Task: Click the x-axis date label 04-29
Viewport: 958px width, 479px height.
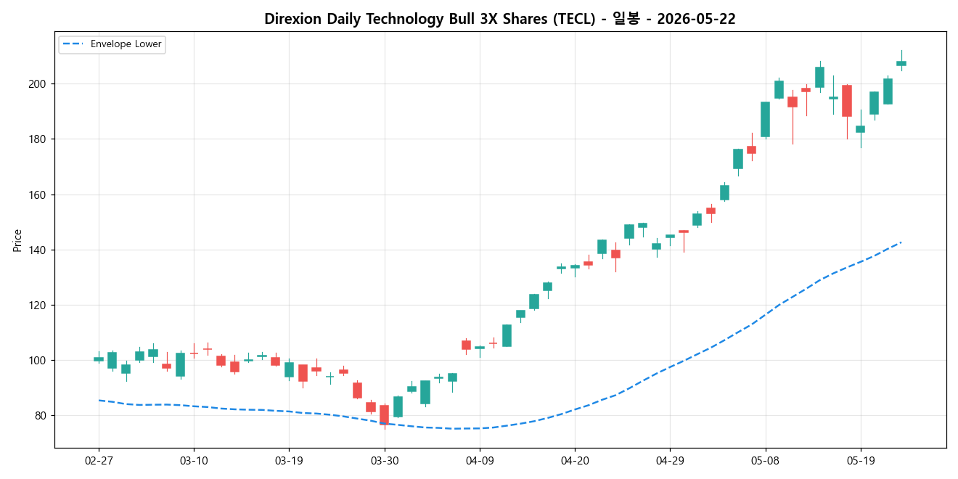Action: (x=670, y=461)
